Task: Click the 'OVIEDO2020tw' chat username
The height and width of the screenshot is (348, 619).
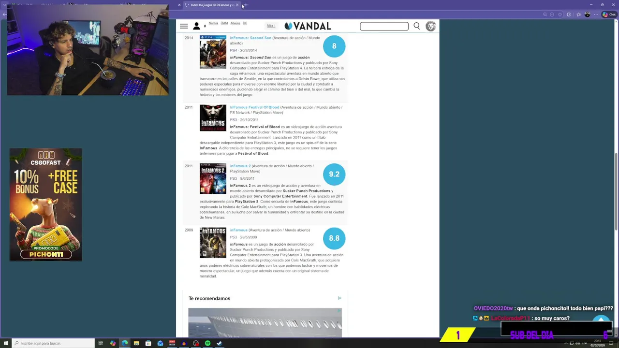Action: pos(493,308)
